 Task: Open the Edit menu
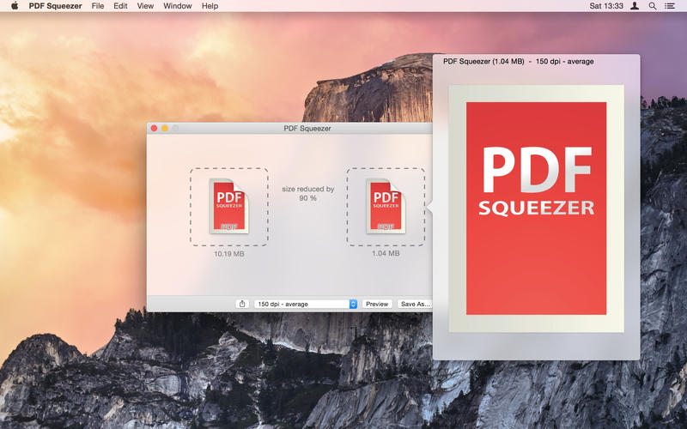[x=120, y=6]
